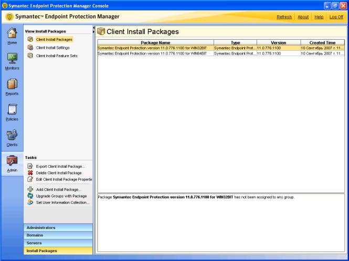The width and height of the screenshot is (349, 261).
Task: Select Client Install Settings view
Action: pyautogui.click(x=53, y=48)
